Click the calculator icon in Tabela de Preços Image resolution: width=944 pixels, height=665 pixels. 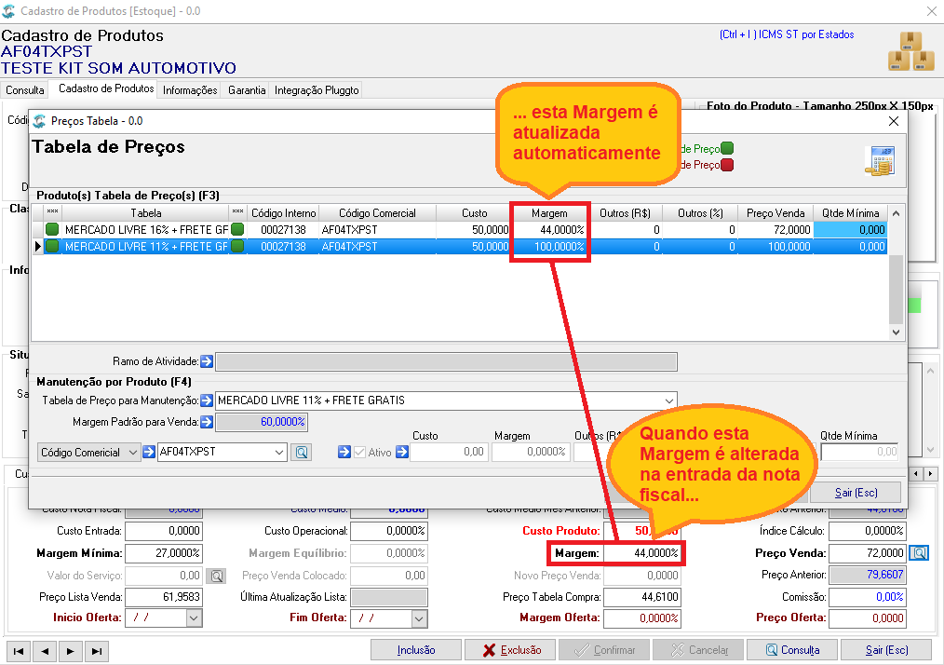pyautogui.click(x=880, y=161)
